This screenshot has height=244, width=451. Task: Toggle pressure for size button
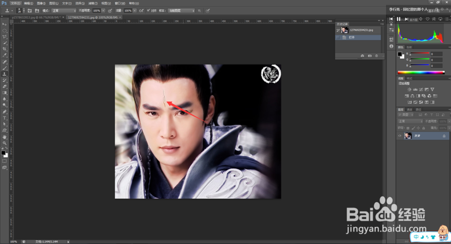click(x=207, y=11)
